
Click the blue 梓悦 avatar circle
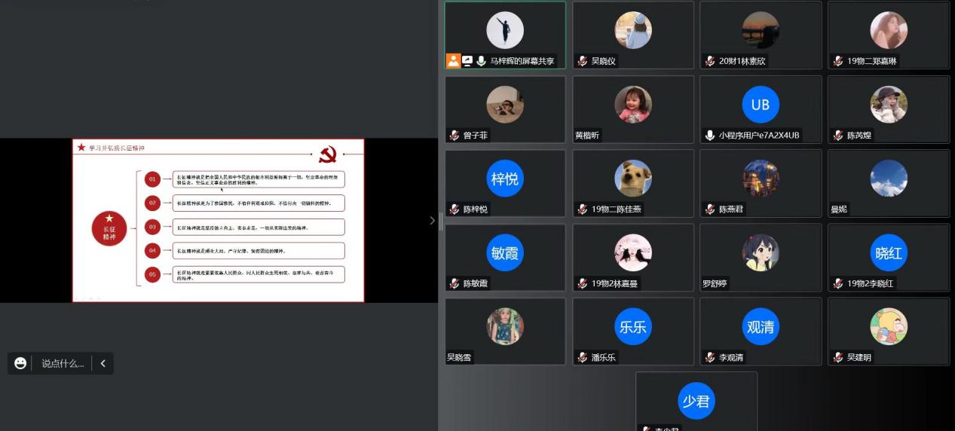point(505,179)
